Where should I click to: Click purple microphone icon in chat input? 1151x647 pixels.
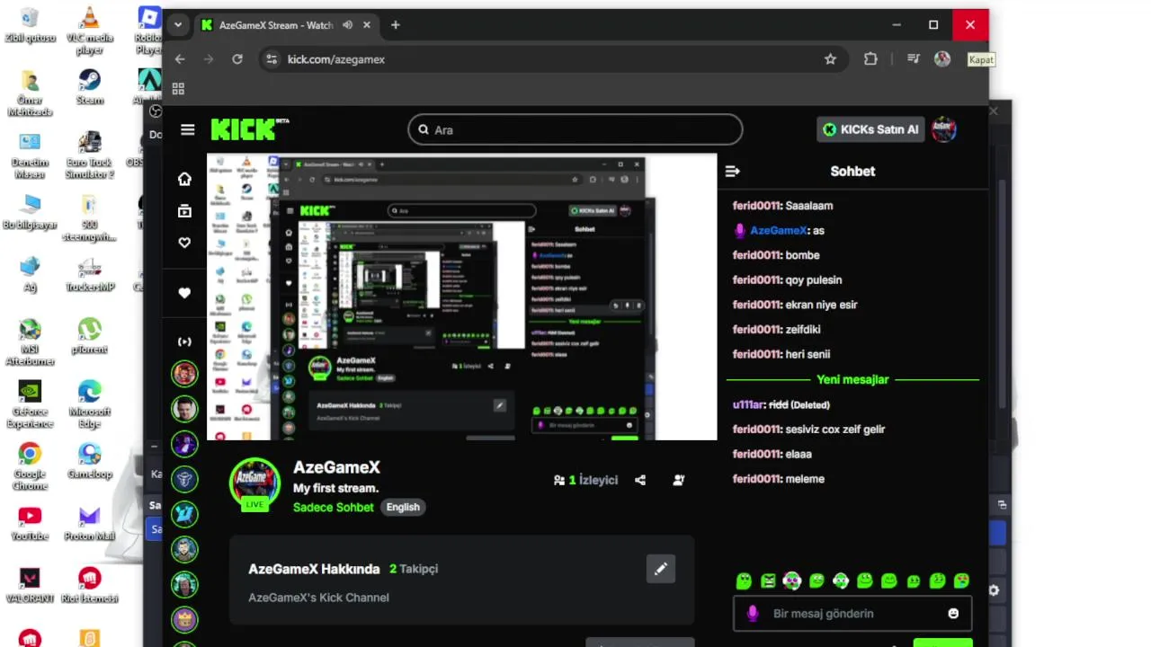pos(753,614)
